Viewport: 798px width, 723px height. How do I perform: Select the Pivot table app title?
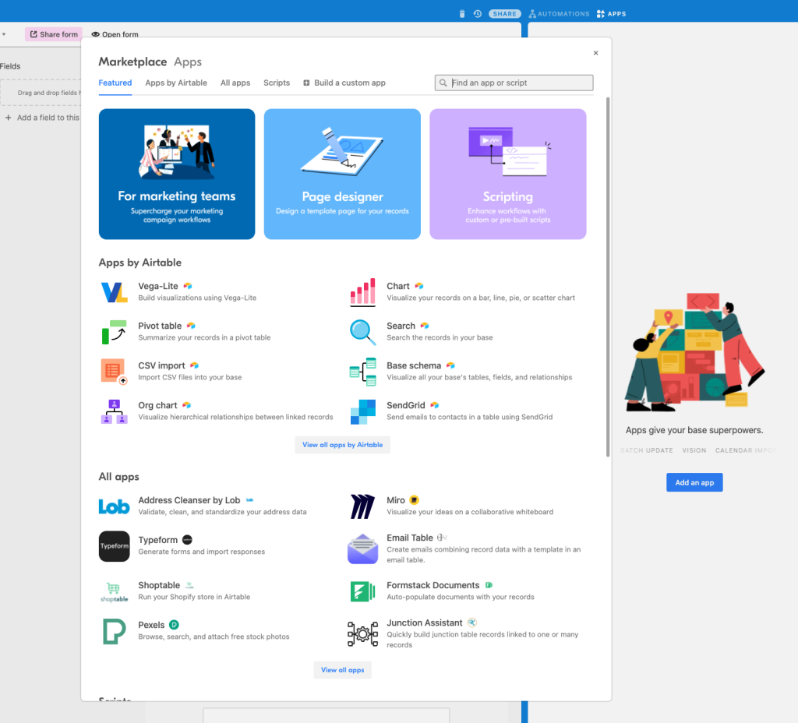pos(160,326)
